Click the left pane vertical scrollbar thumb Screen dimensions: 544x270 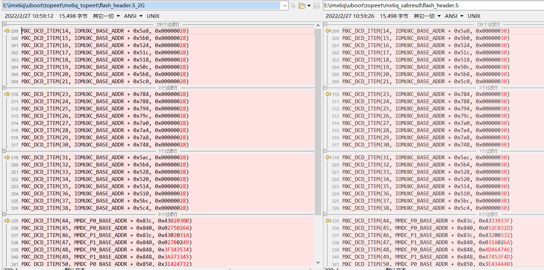[x=318, y=122]
